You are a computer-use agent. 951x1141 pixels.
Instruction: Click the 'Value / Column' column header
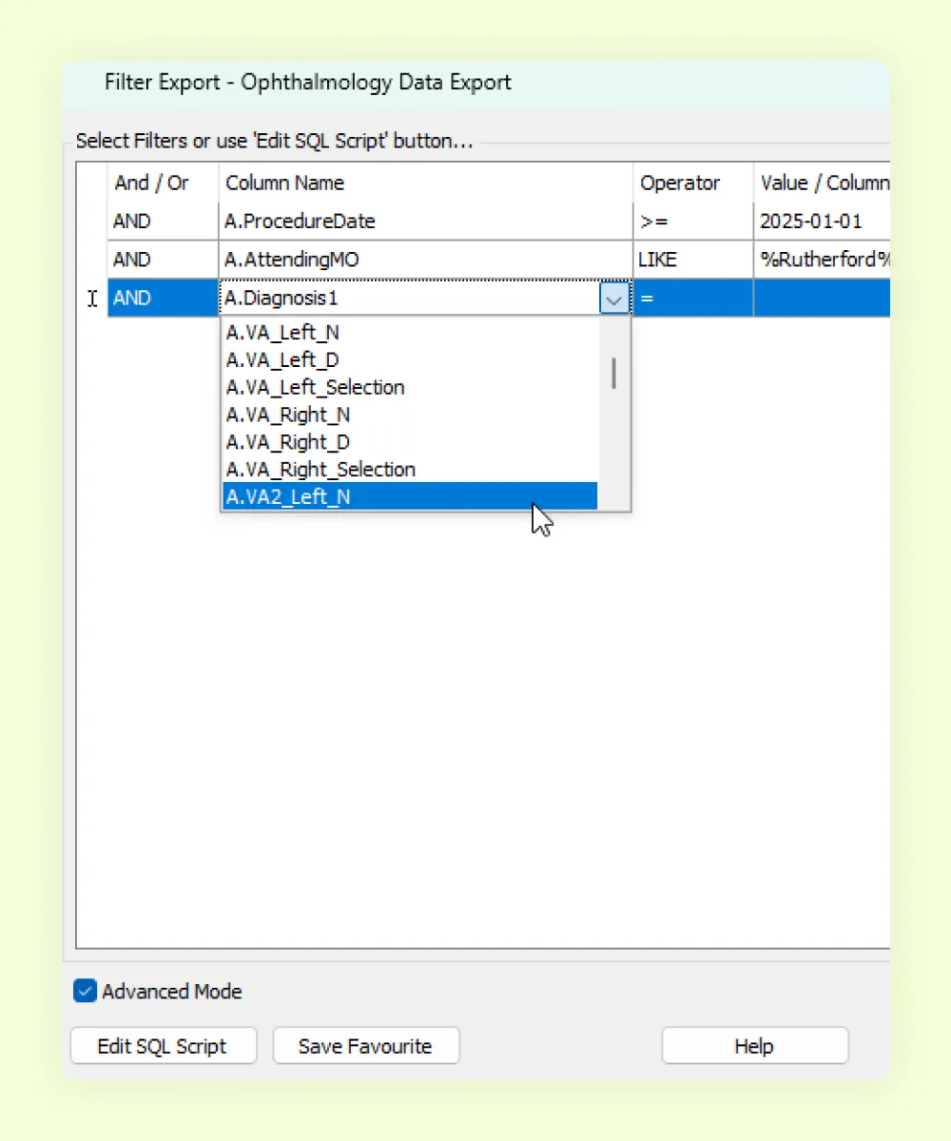(823, 183)
